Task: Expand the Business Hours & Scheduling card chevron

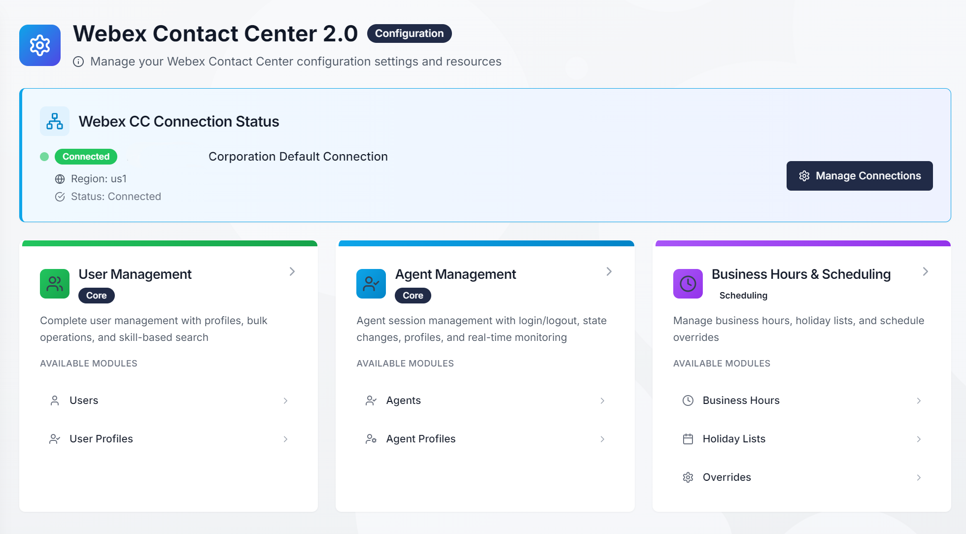Action: click(x=926, y=271)
